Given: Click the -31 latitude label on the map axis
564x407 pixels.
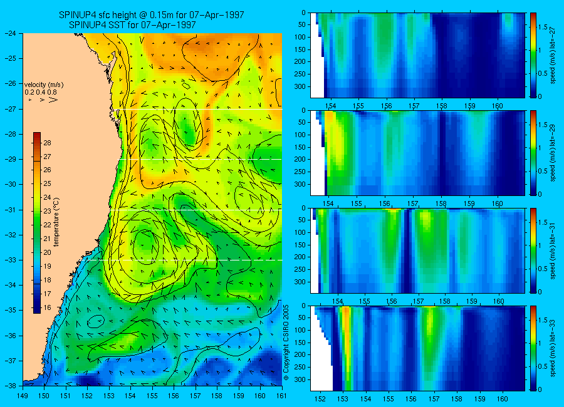Looking at the screenshot, I should click(x=9, y=209).
